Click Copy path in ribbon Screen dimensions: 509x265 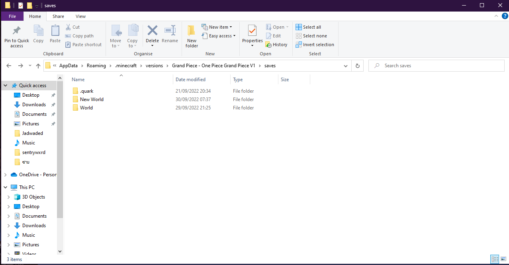click(x=79, y=36)
